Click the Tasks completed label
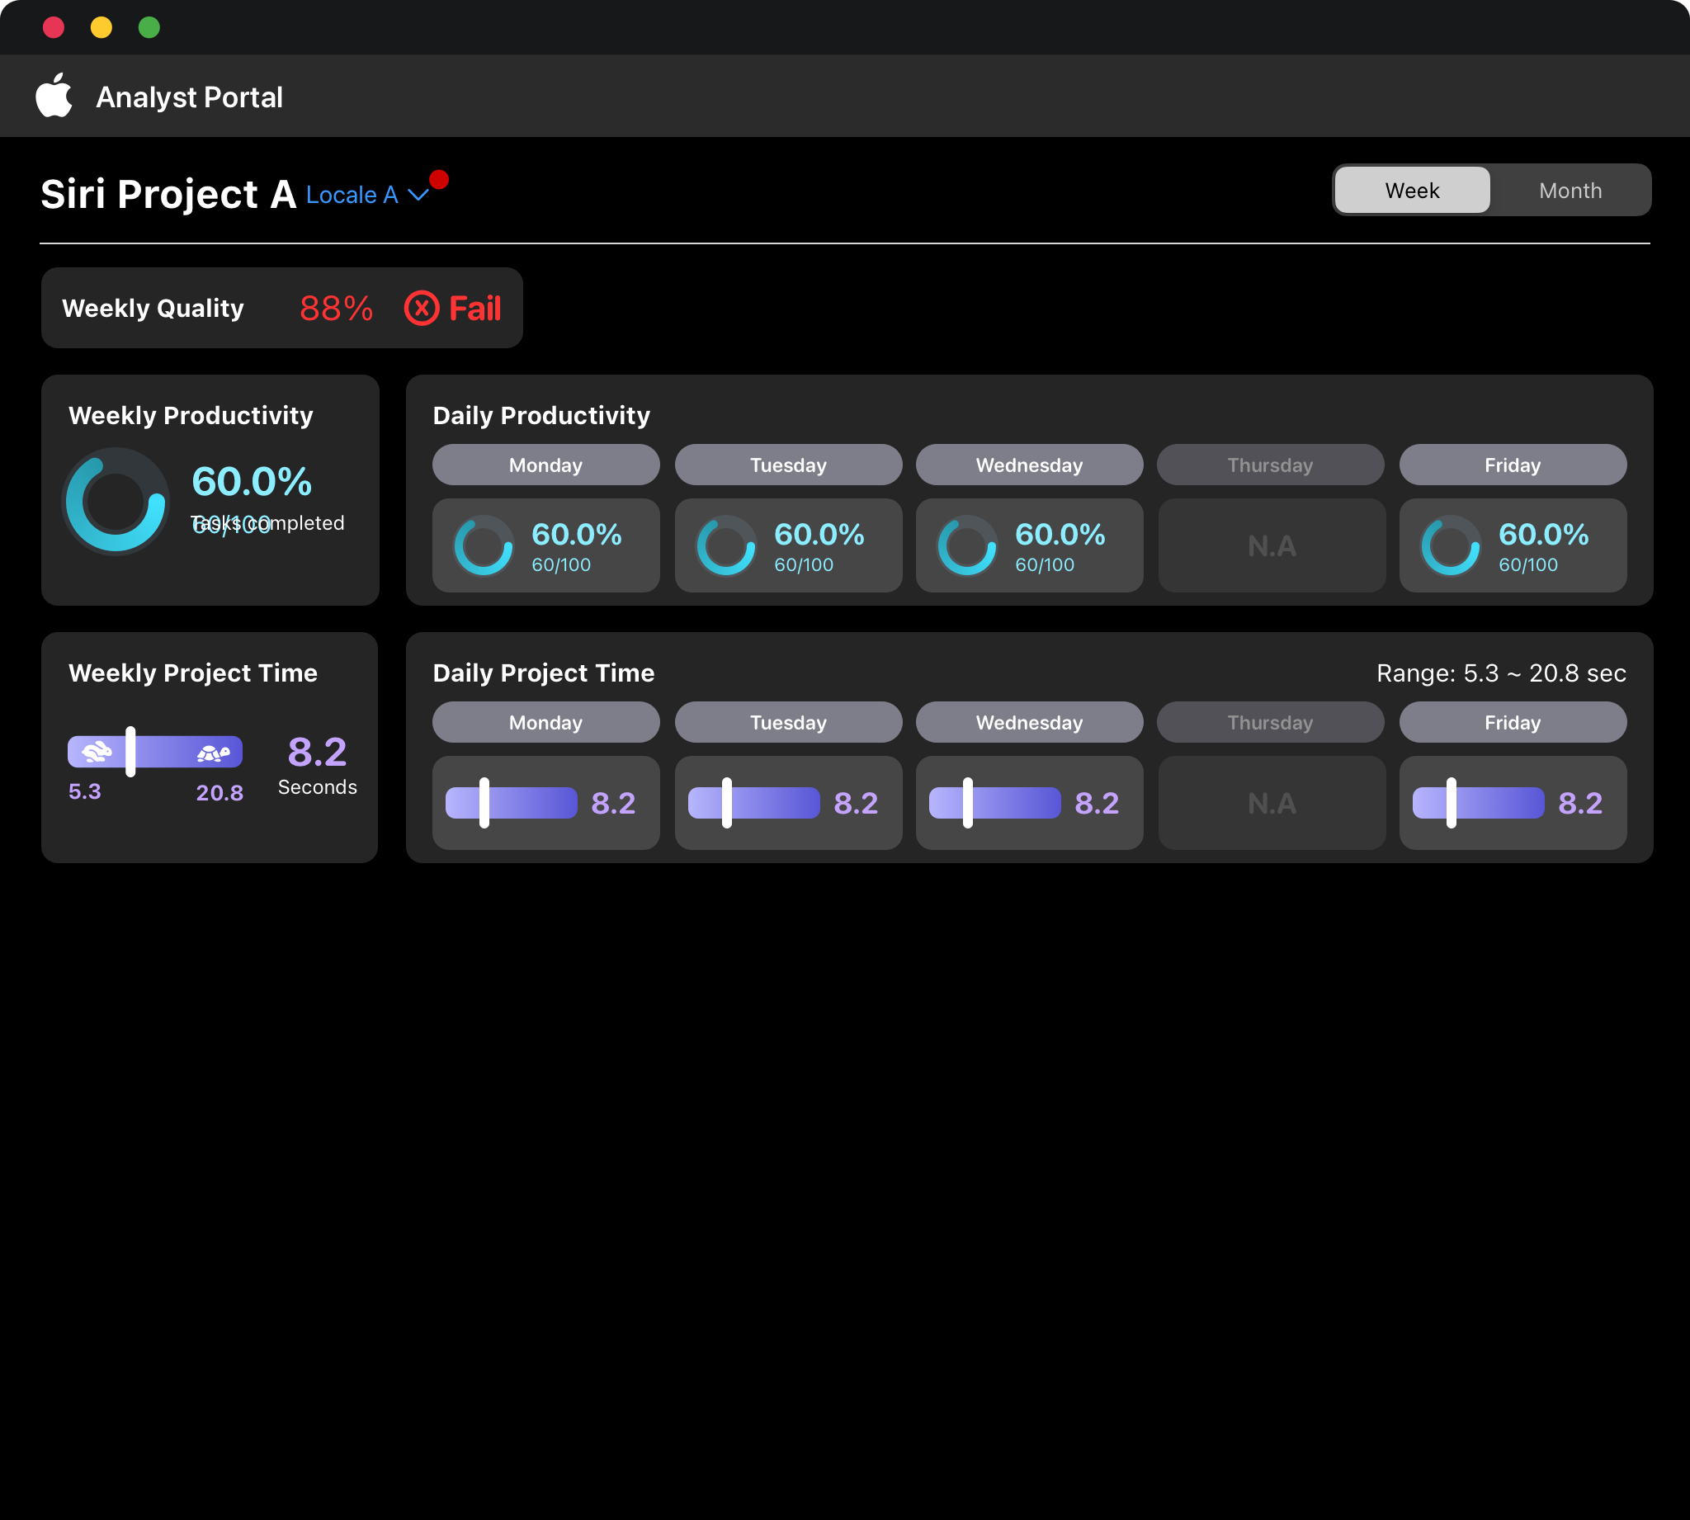 click(267, 523)
